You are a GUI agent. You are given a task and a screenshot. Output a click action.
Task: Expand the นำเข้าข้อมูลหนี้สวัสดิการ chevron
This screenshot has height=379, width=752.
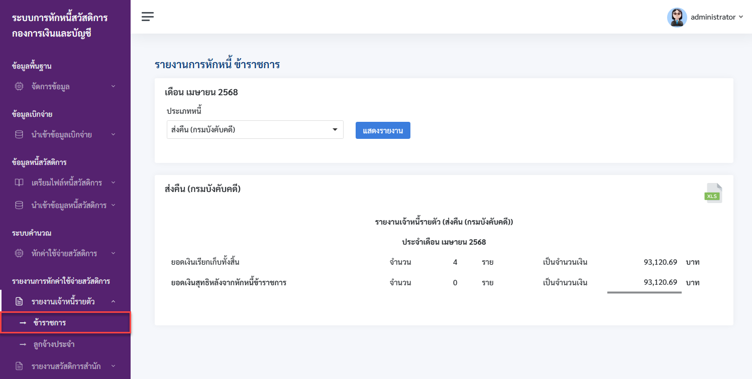tap(113, 205)
